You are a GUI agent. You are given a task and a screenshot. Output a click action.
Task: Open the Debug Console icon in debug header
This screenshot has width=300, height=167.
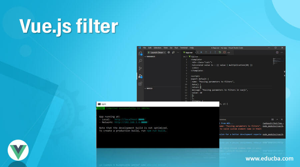(x=173, y=52)
